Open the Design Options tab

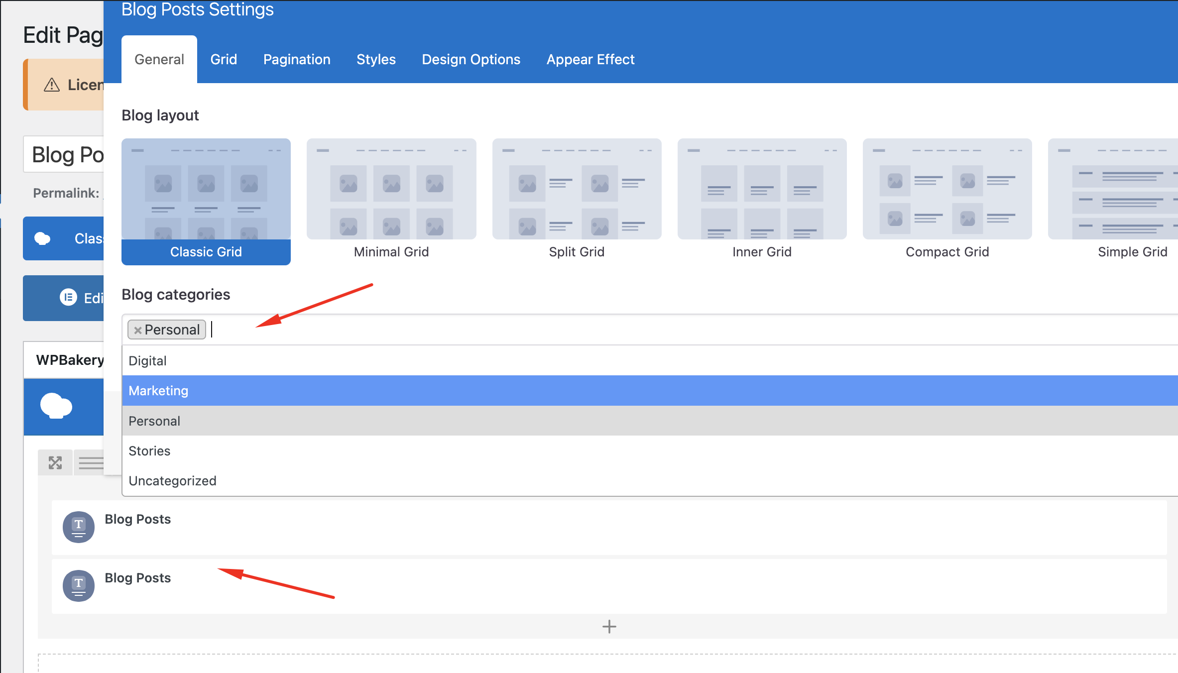pyautogui.click(x=471, y=59)
